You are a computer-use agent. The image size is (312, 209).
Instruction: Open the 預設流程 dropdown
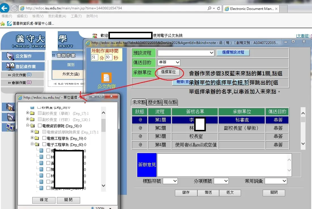pos(186,53)
